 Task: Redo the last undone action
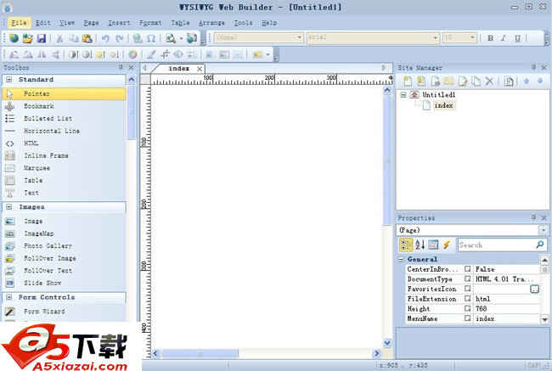(120, 38)
